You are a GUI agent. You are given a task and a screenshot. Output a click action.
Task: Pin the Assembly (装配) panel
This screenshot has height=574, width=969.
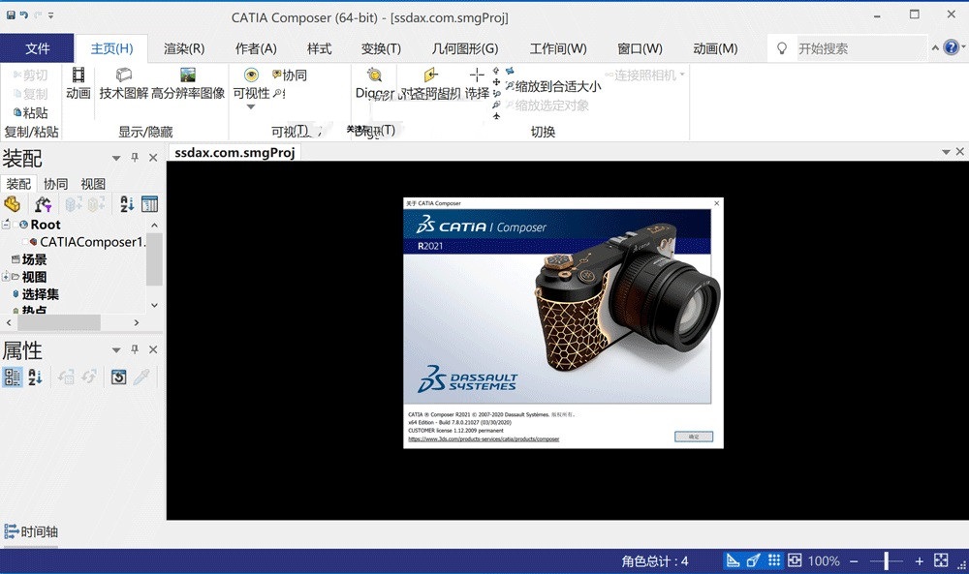(x=135, y=158)
